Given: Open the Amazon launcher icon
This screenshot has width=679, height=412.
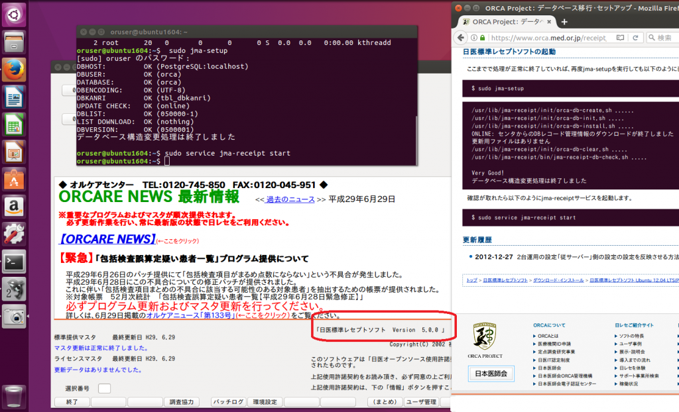Looking at the screenshot, I should [14, 207].
